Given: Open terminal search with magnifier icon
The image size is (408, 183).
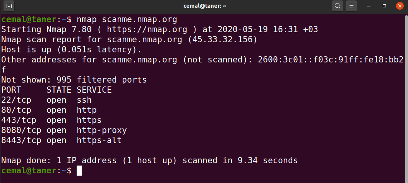Looking at the screenshot, I should (x=337, y=6).
